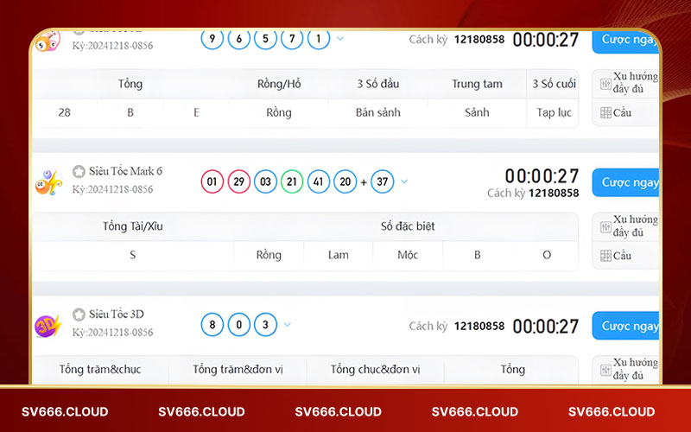Click the value 28 in Tổng row
This screenshot has width=691, height=432.
coord(64,113)
